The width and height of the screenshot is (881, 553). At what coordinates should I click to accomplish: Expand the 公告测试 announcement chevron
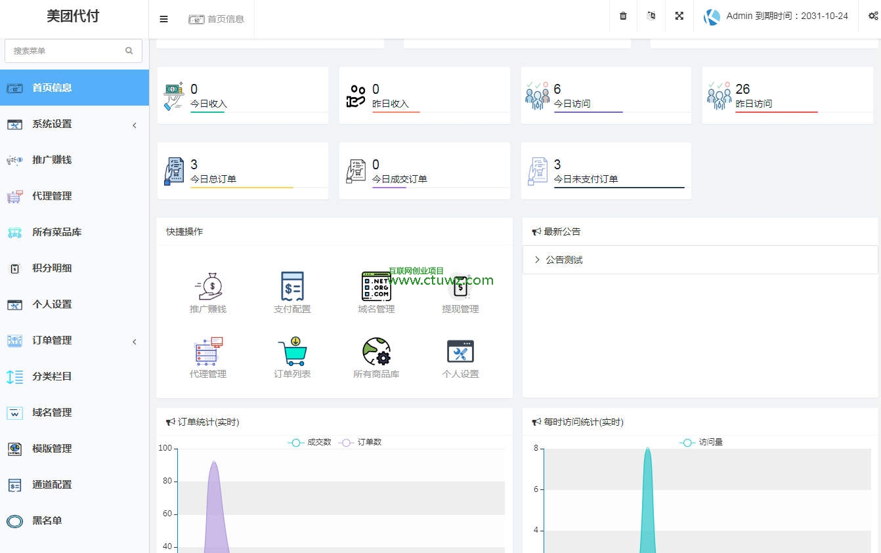pyautogui.click(x=537, y=260)
